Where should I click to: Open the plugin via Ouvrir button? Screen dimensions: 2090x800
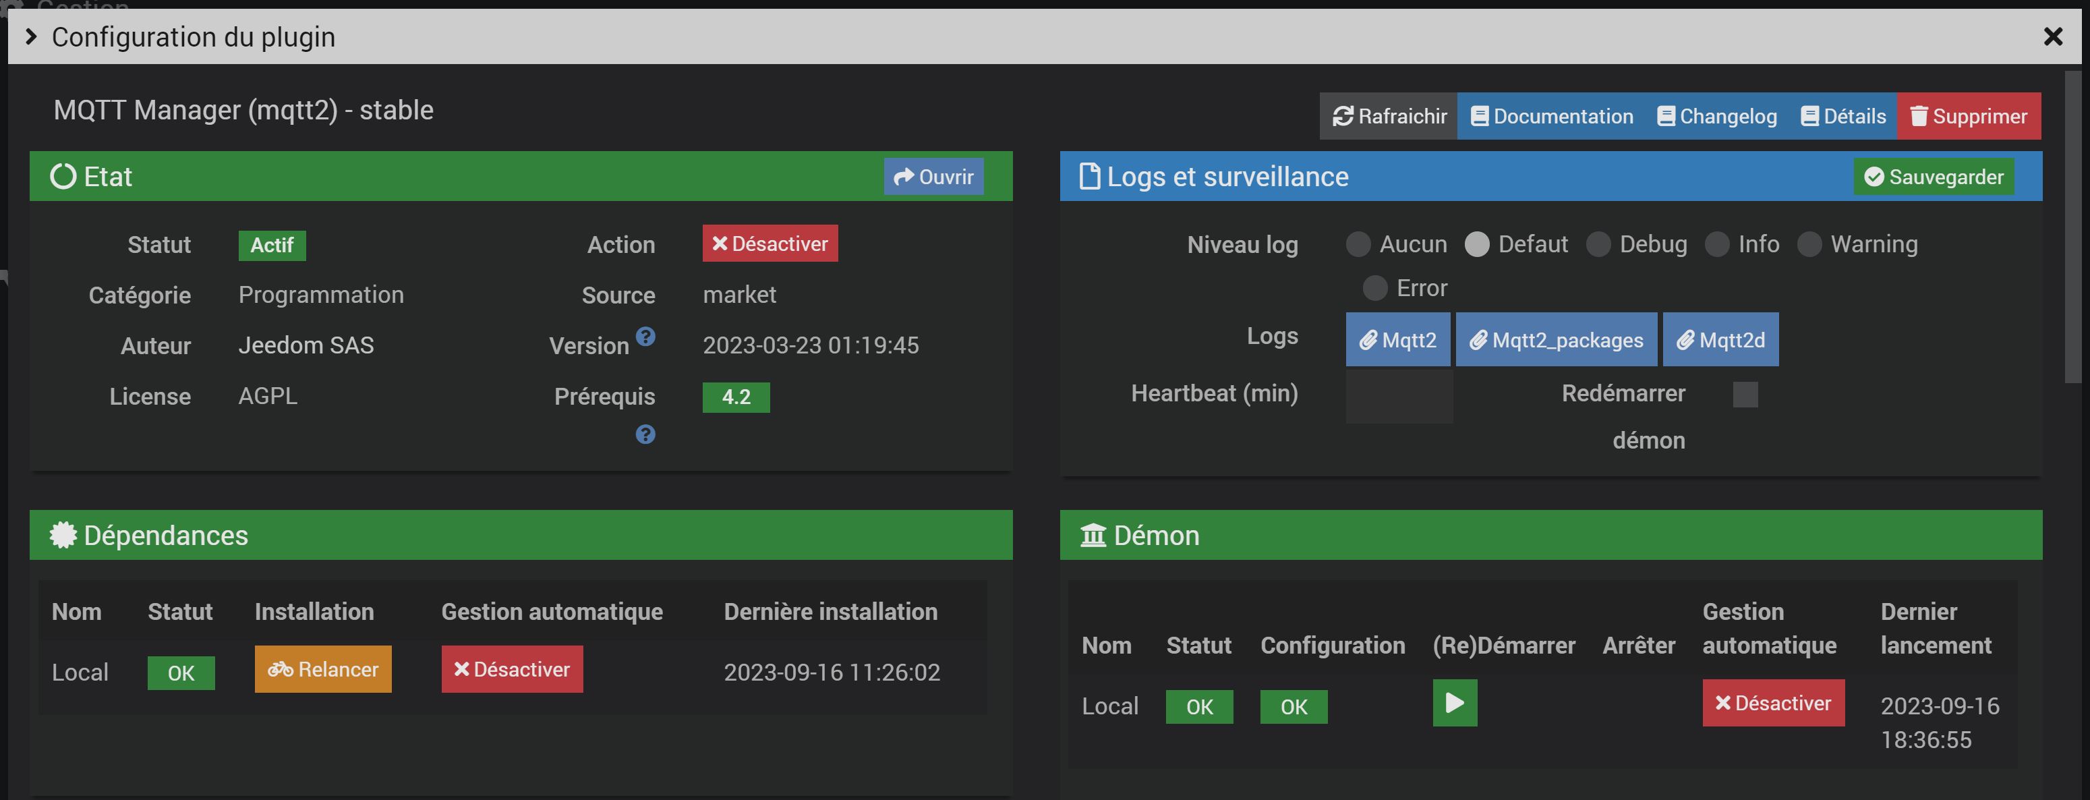(933, 177)
